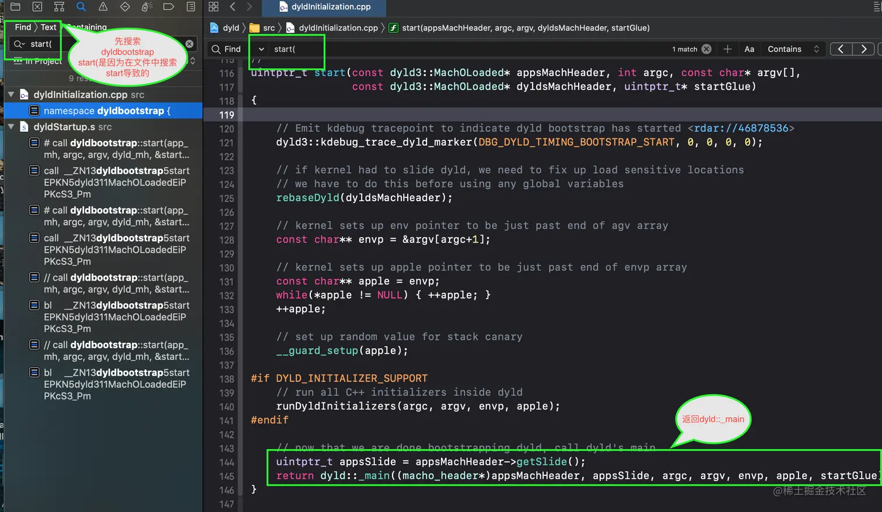
Task: Click the while(*apple != NULL) line
Action: [383, 295]
